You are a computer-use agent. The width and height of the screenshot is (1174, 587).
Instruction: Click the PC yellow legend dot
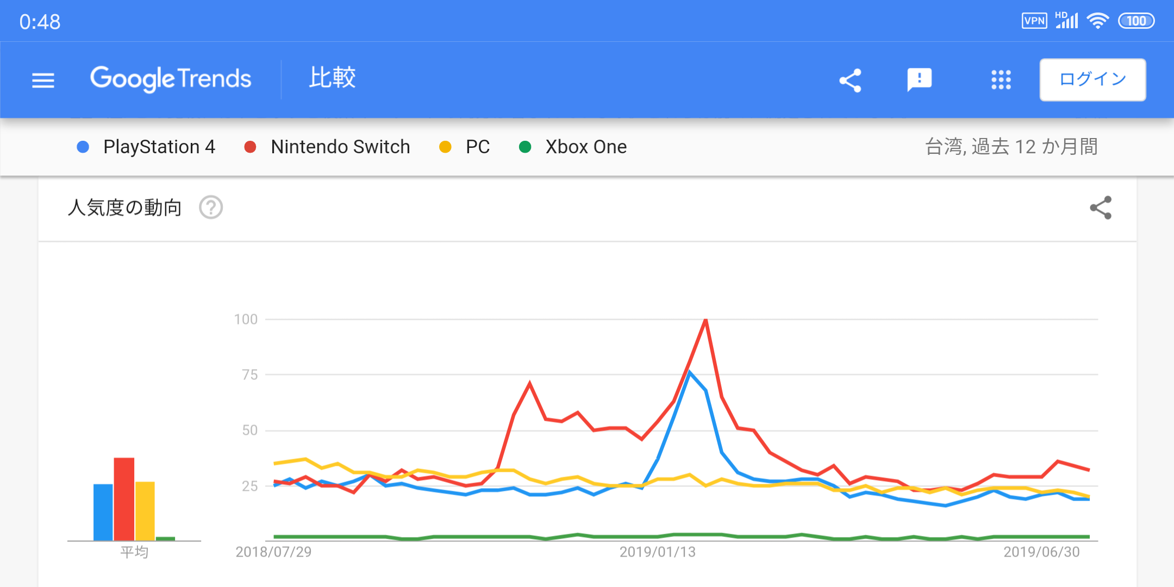click(445, 147)
